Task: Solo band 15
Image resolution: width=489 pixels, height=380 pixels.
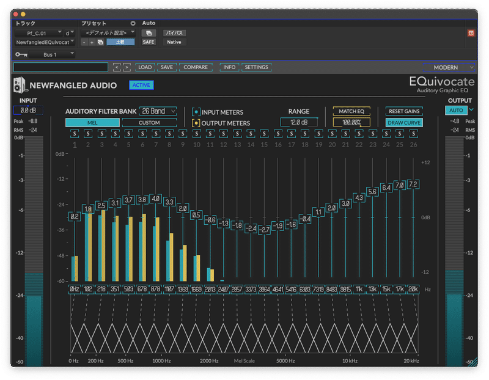Action: 264,134
